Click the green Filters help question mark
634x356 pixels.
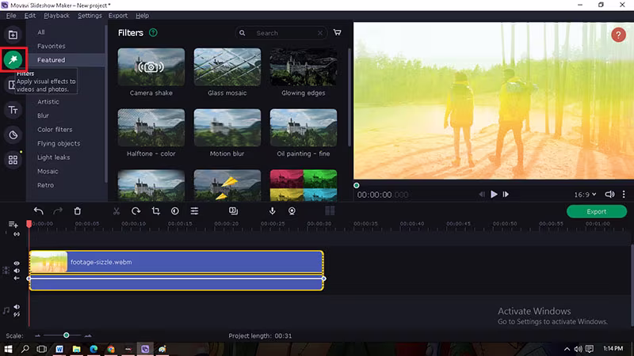click(153, 32)
